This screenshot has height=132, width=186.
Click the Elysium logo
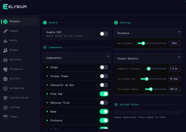pos(15,7)
